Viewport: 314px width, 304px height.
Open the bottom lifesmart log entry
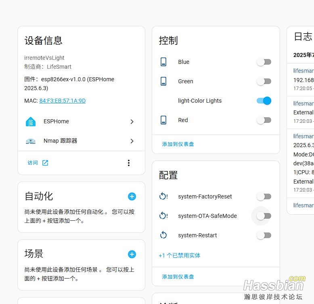pyautogui.click(x=304, y=205)
